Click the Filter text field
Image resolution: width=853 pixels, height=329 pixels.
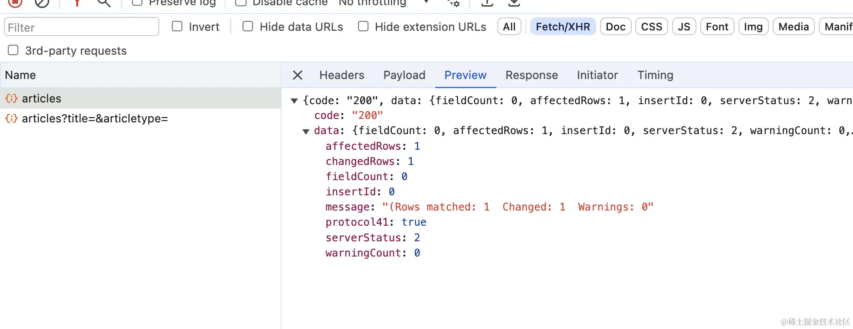point(82,27)
